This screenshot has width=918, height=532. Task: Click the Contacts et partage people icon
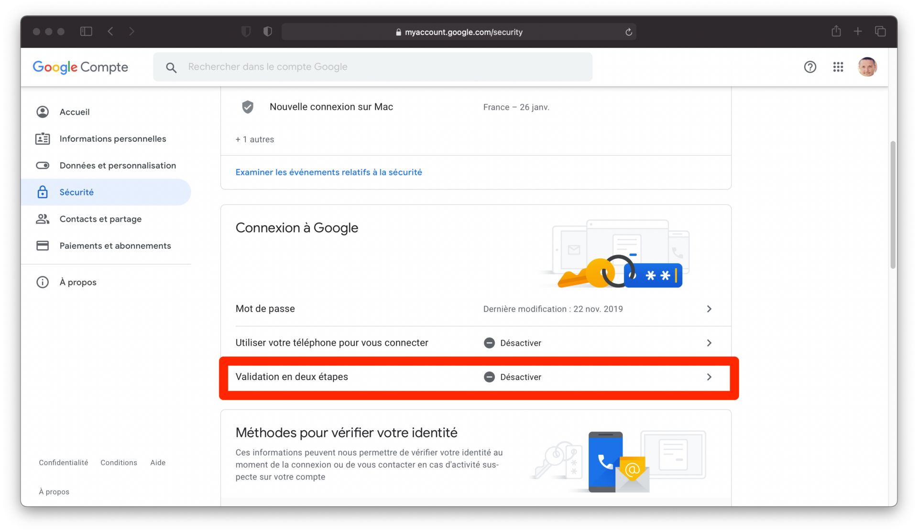[43, 219]
